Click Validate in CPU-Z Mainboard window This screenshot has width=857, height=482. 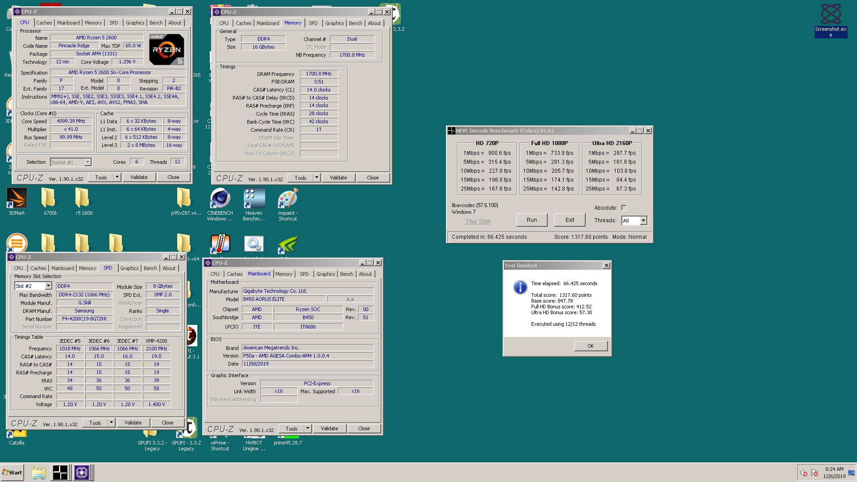(329, 428)
